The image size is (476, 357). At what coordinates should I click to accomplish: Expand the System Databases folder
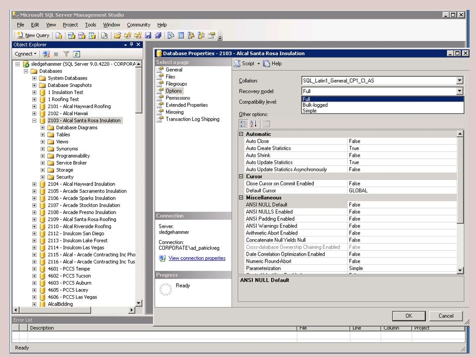[x=34, y=78]
